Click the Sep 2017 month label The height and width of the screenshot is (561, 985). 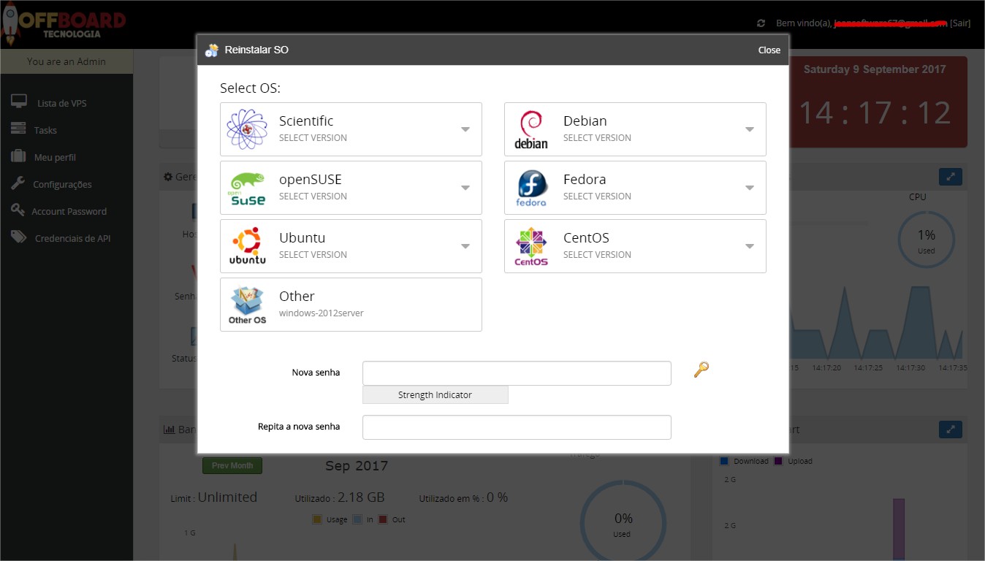tap(357, 466)
